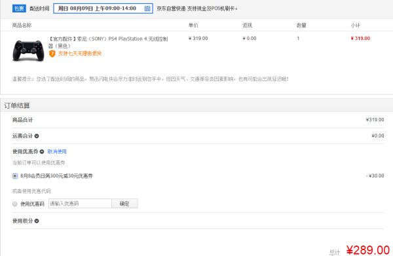Click the total ¥289.00 amount

tap(368, 250)
